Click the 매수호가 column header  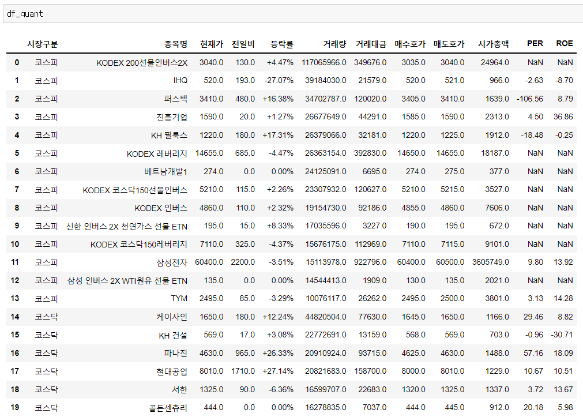(x=410, y=44)
